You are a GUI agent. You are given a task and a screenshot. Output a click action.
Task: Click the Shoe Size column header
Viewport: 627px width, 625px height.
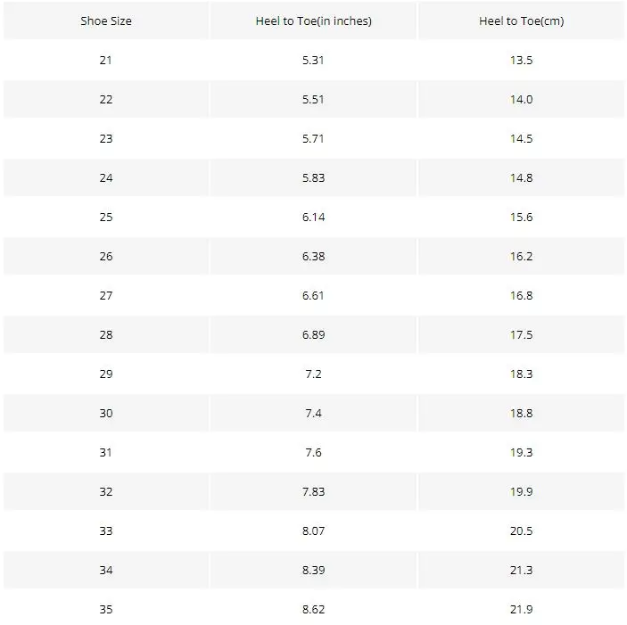[x=106, y=21]
